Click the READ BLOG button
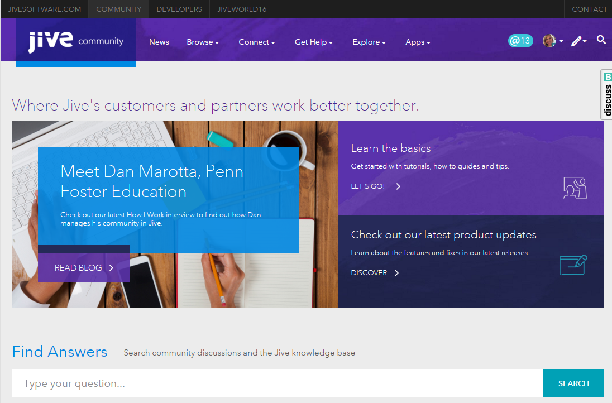This screenshot has height=403, width=612. pos(84,268)
